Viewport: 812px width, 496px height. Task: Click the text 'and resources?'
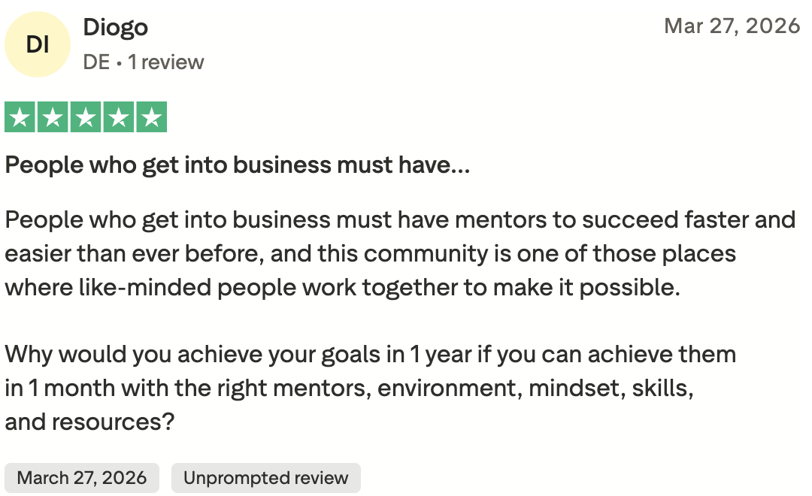[89, 422]
